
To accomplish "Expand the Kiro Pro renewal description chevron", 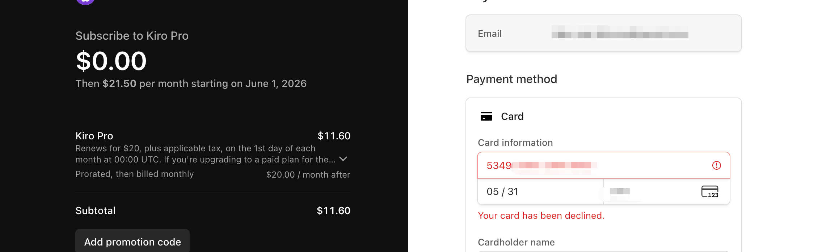I will (343, 159).
